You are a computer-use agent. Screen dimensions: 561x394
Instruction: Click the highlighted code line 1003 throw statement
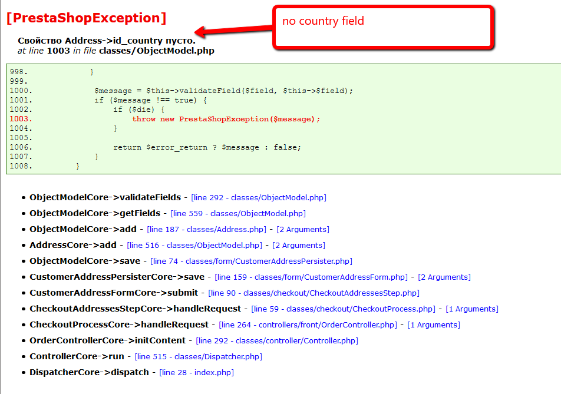pyautogui.click(x=226, y=119)
